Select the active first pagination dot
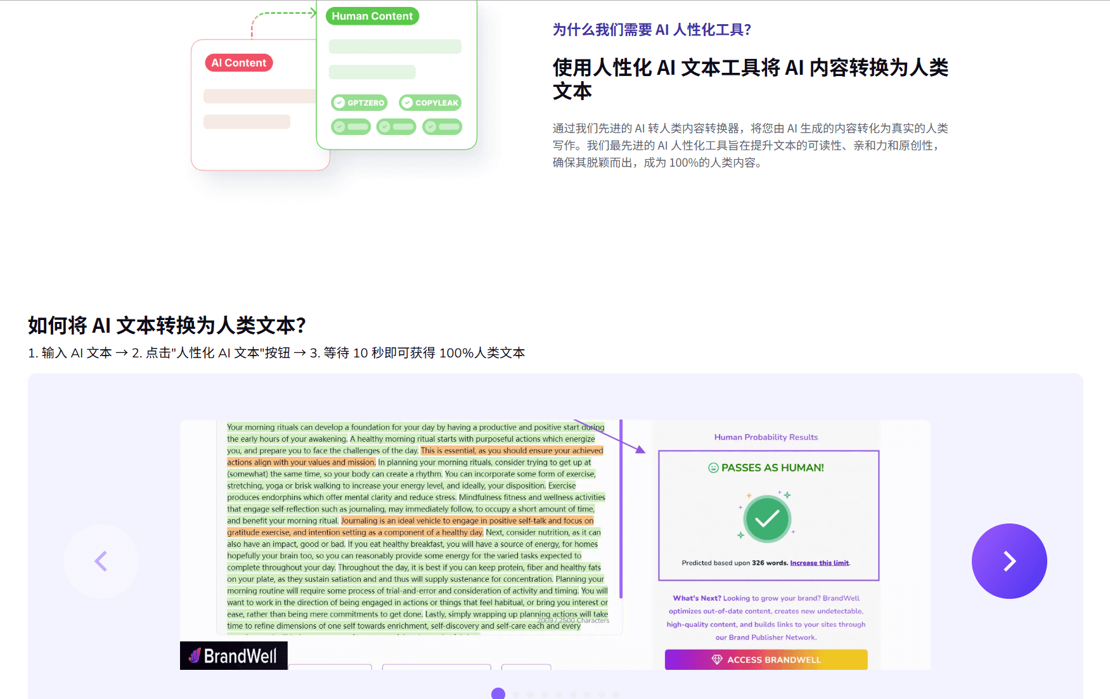The height and width of the screenshot is (699, 1110). pyautogui.click(x=498, y=693)
